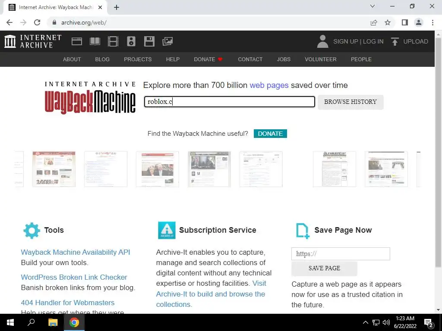Open Chrome three-dot menu

click(x=433, y=22)
